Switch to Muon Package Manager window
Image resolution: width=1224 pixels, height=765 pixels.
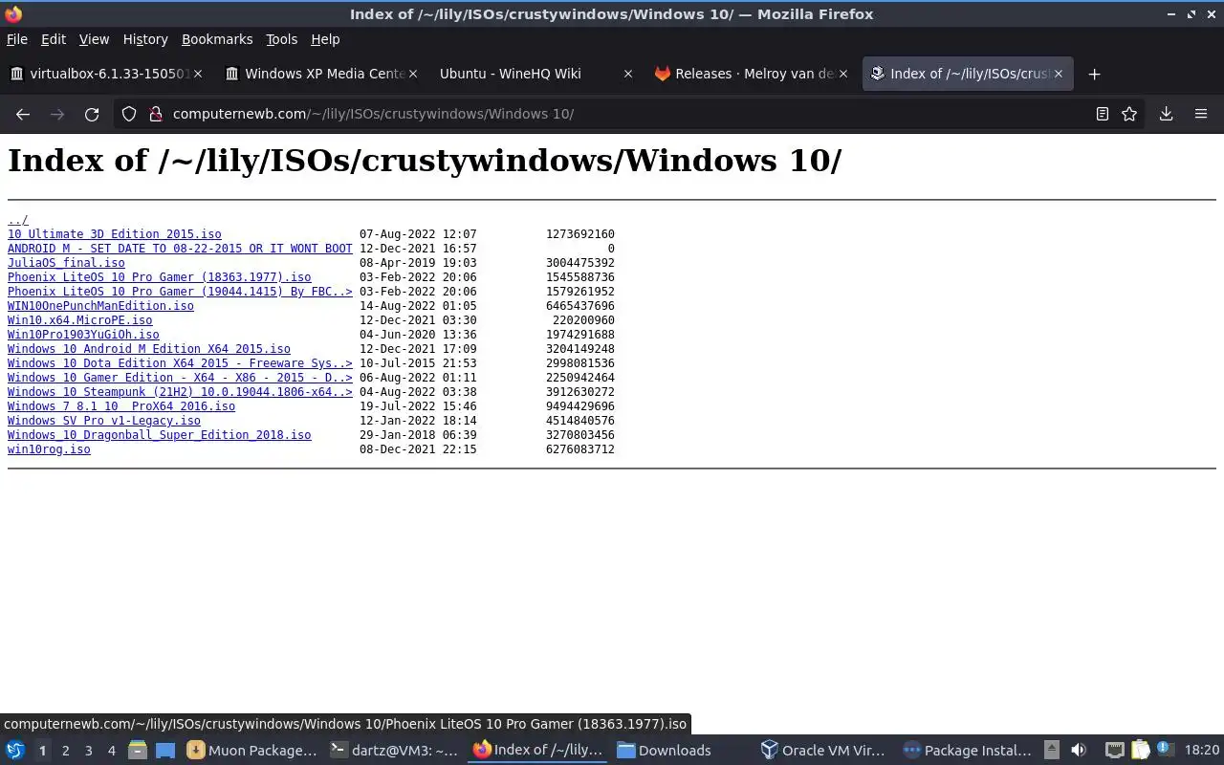tap(252, 751)
